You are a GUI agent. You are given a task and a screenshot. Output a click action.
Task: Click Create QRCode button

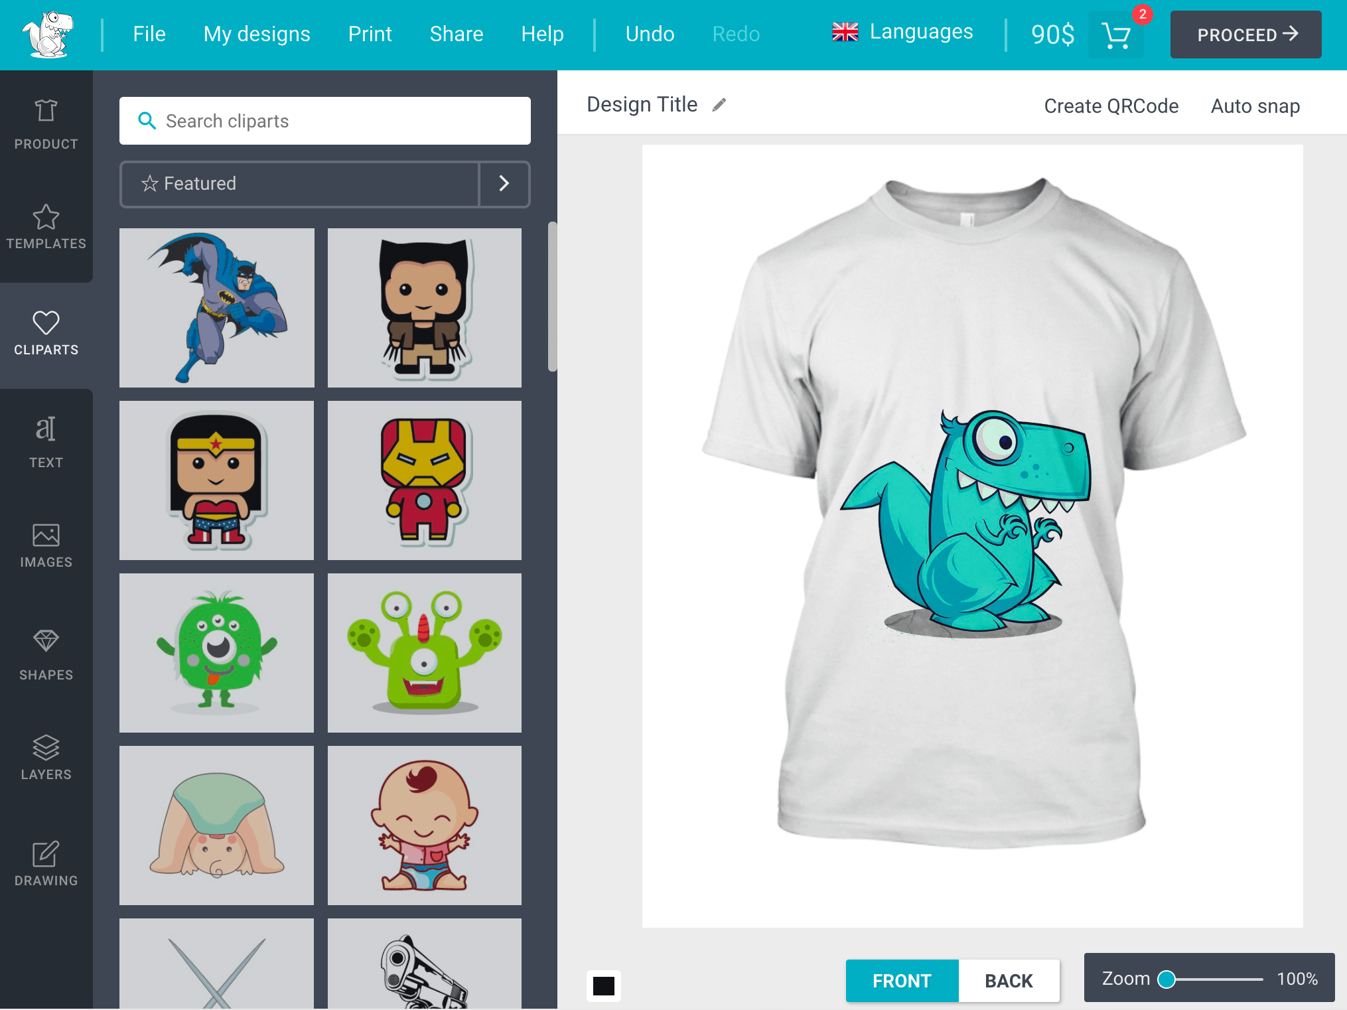pos(1111,106)
